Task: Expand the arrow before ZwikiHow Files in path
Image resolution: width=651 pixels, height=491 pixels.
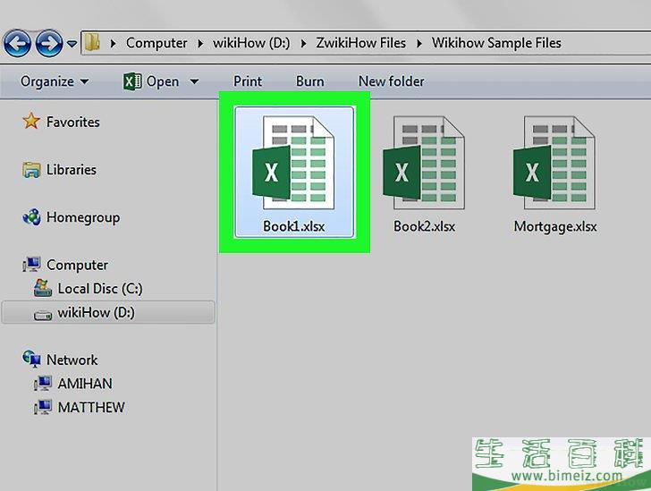Action: pos(303,43)
